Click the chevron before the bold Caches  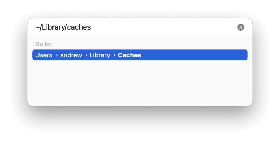(115, 55)
